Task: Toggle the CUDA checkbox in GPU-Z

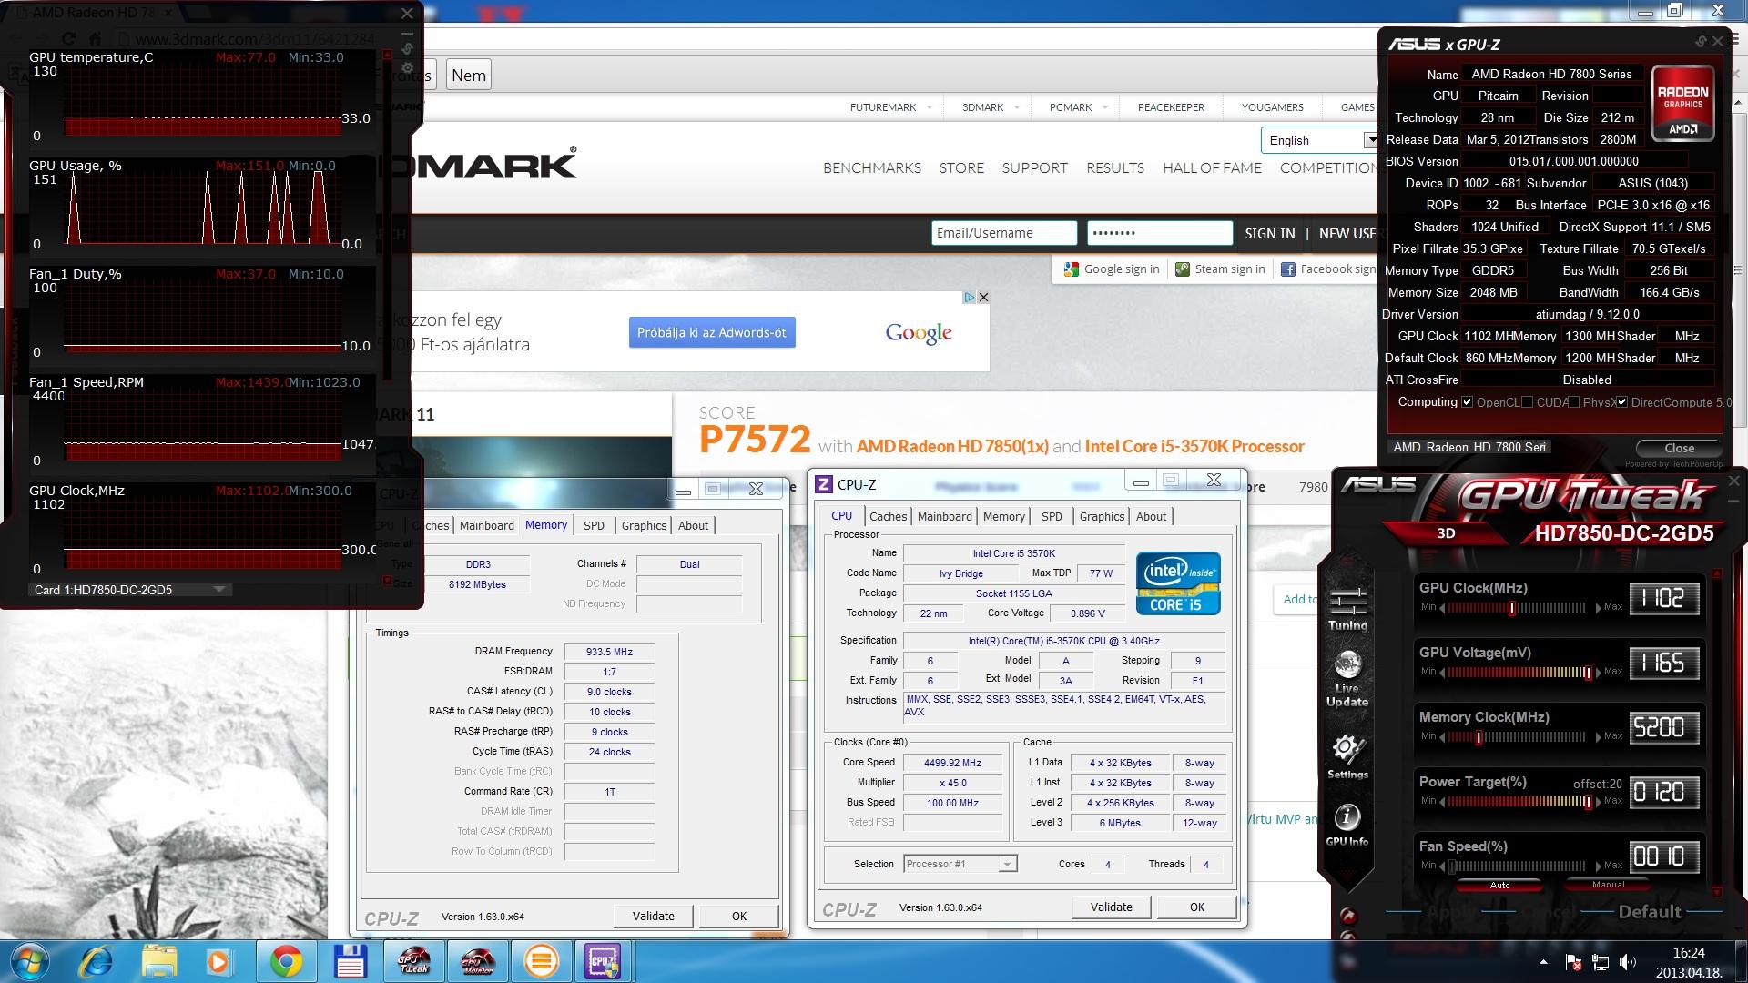Action: (x=1527, y=402)
